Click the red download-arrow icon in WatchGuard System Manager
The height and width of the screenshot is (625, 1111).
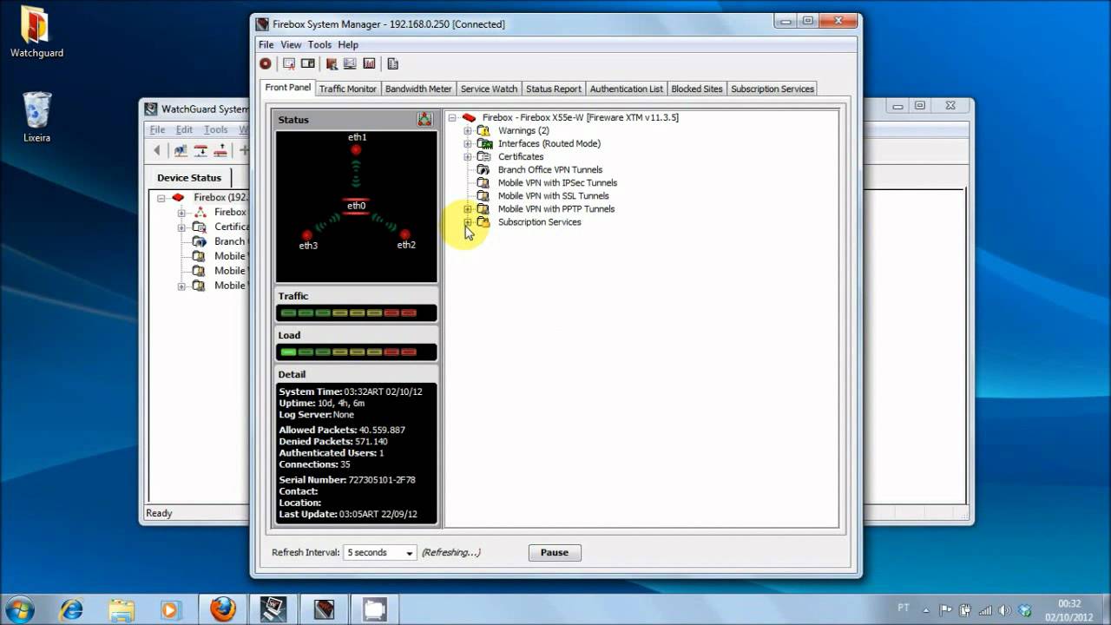[201, 151]
